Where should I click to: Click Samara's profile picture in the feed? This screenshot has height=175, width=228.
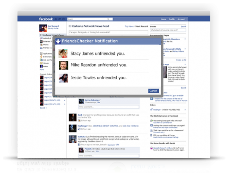(x=73, y=139)
